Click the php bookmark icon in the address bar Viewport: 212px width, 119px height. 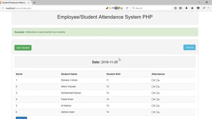point(113,8)
